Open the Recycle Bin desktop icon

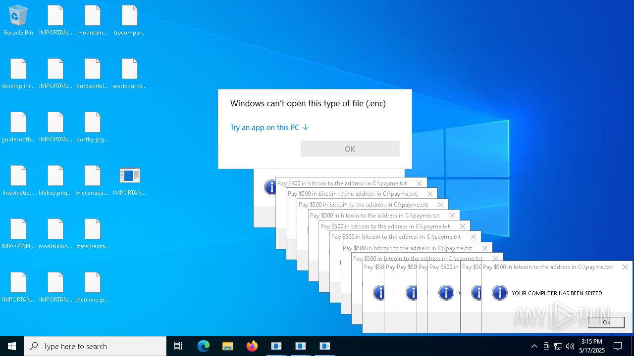tap(18, 21)
